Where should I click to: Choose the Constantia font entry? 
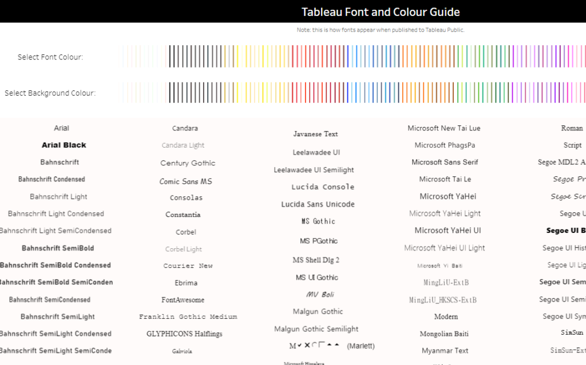point(183,215)
